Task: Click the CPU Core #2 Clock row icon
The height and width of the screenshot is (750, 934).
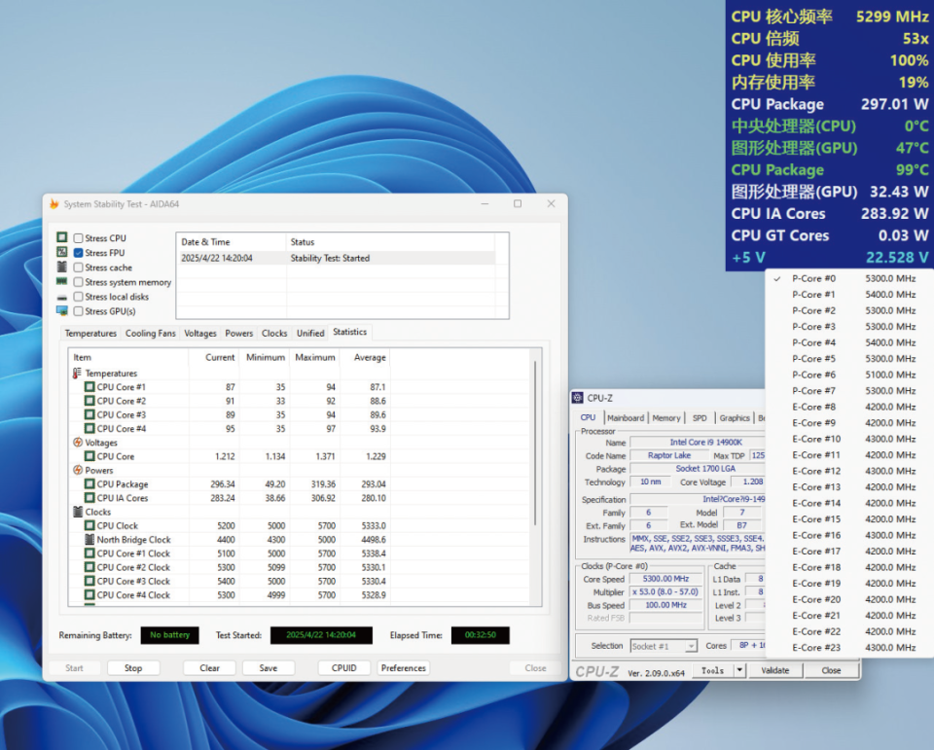Action: (90, 568)
